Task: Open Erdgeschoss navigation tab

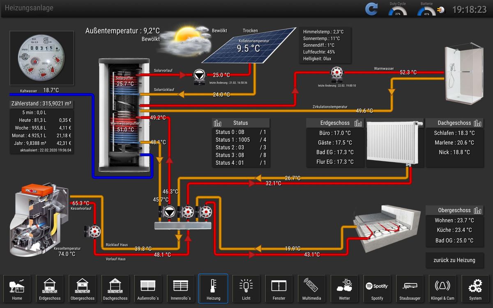Action: point(50,289)
